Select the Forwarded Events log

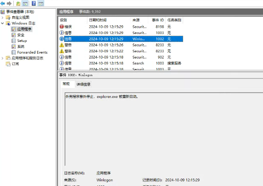click(x=32, y=52)
